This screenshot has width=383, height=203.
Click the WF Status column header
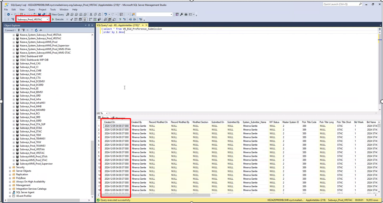(x=274, y=122)
